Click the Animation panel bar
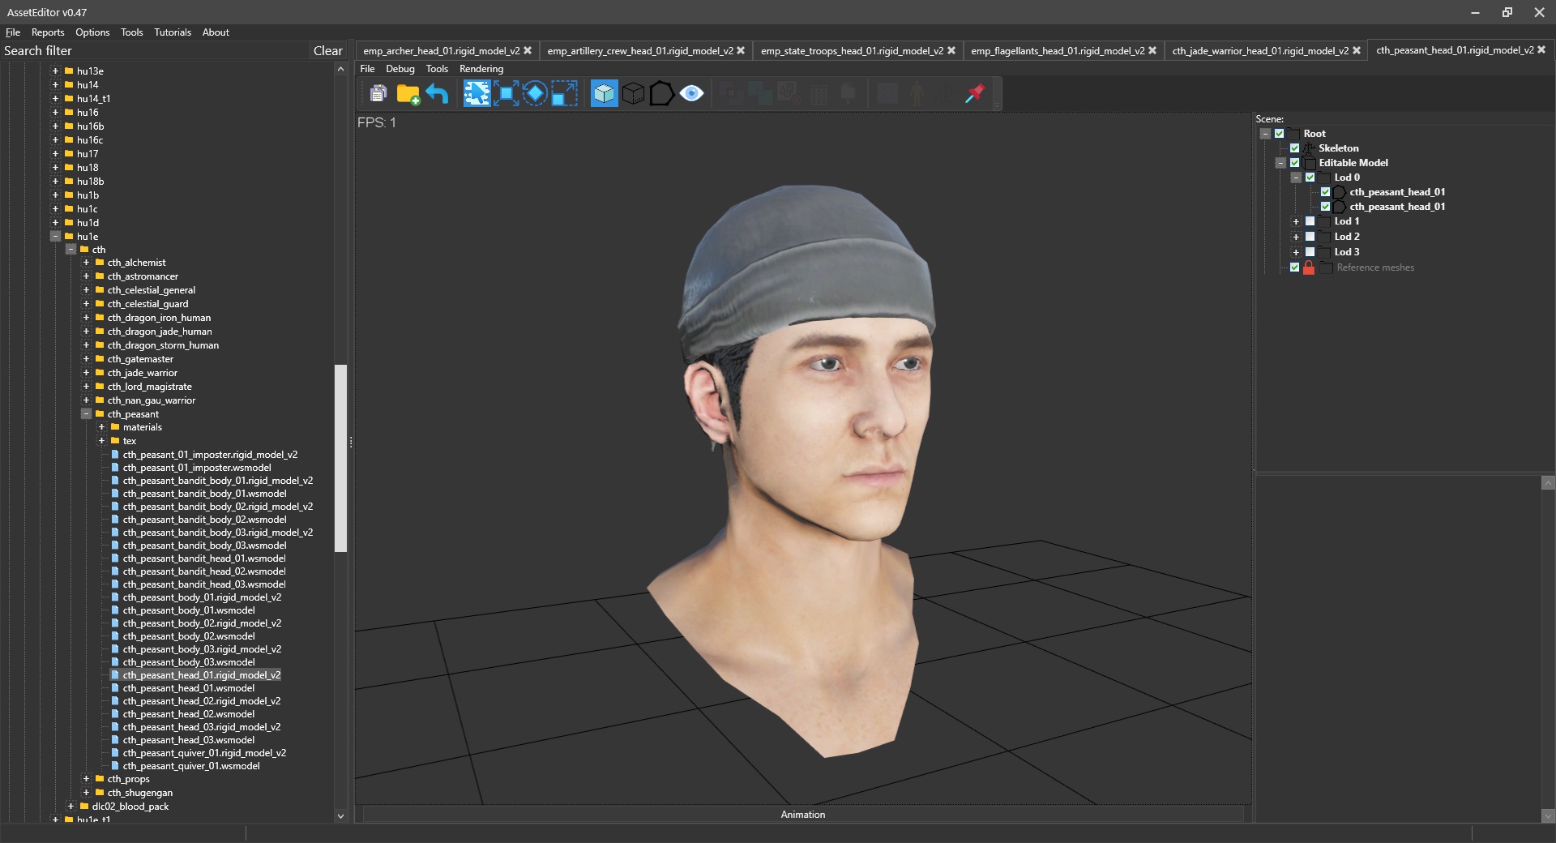Viewport: 1556px width, 843px height. 802,815
